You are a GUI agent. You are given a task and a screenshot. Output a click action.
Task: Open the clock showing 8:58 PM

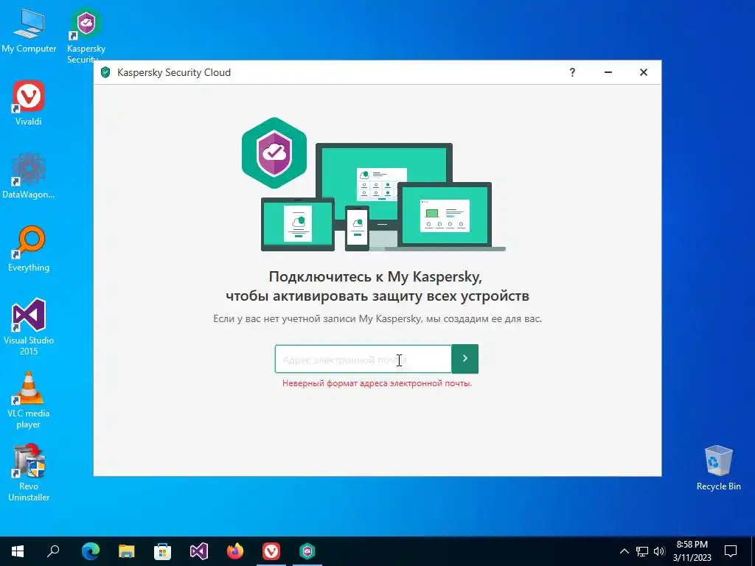692,551
